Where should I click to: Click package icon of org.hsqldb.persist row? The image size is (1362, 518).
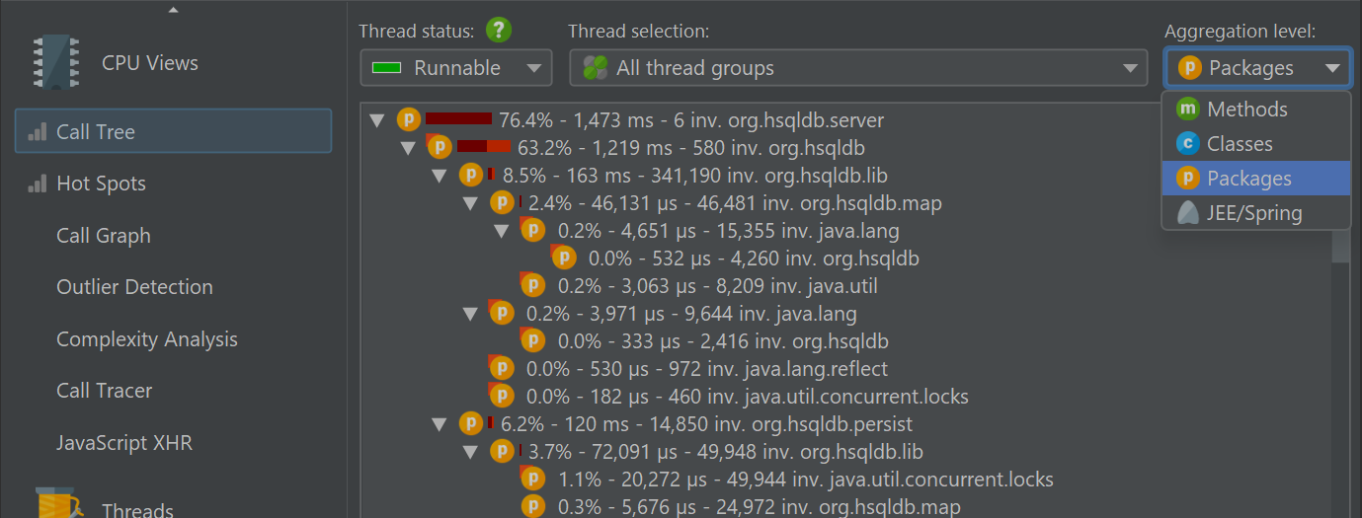[x=471, y=424]
